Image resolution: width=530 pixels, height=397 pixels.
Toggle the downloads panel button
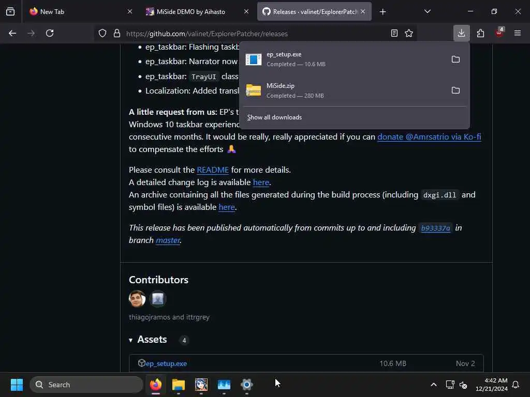pyautogui.click(x=461, y=33)
